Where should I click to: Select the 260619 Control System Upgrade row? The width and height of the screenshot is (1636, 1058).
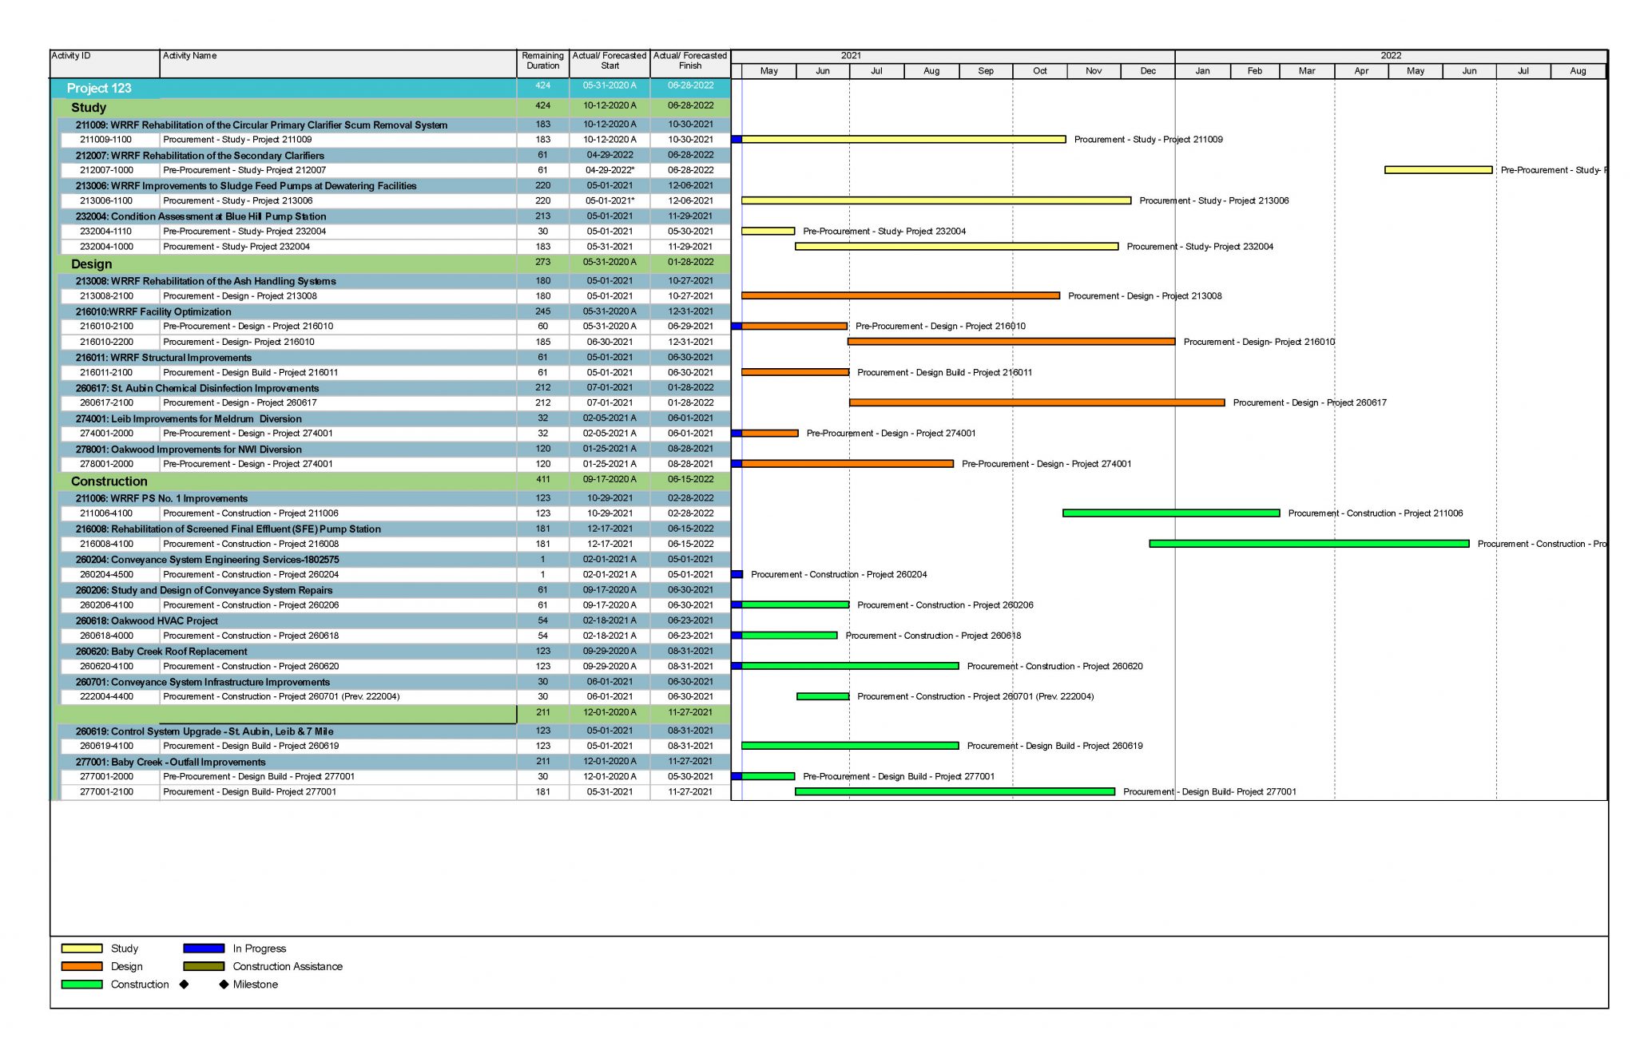coord(395,731)
